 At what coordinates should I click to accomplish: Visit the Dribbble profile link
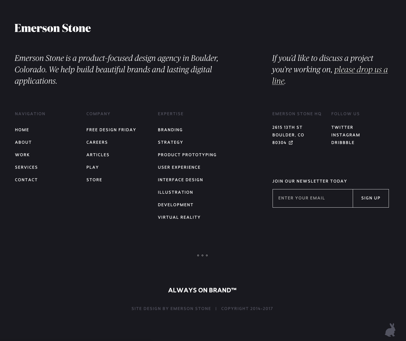click(343, 143)
